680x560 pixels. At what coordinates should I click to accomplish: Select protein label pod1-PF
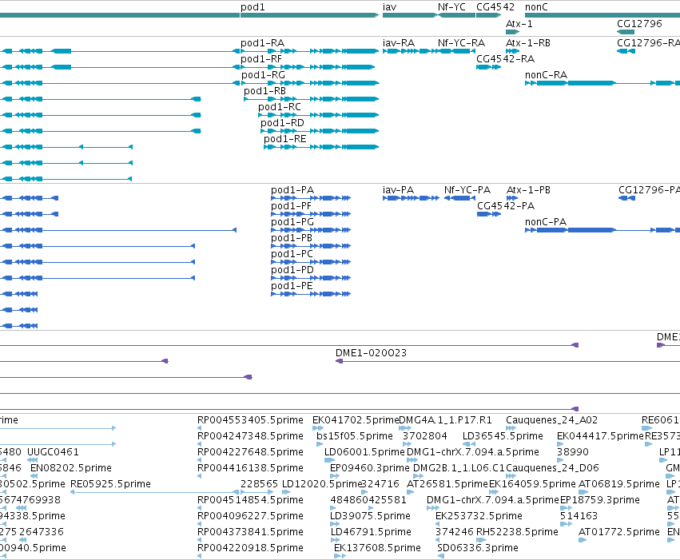coord(291,206)
